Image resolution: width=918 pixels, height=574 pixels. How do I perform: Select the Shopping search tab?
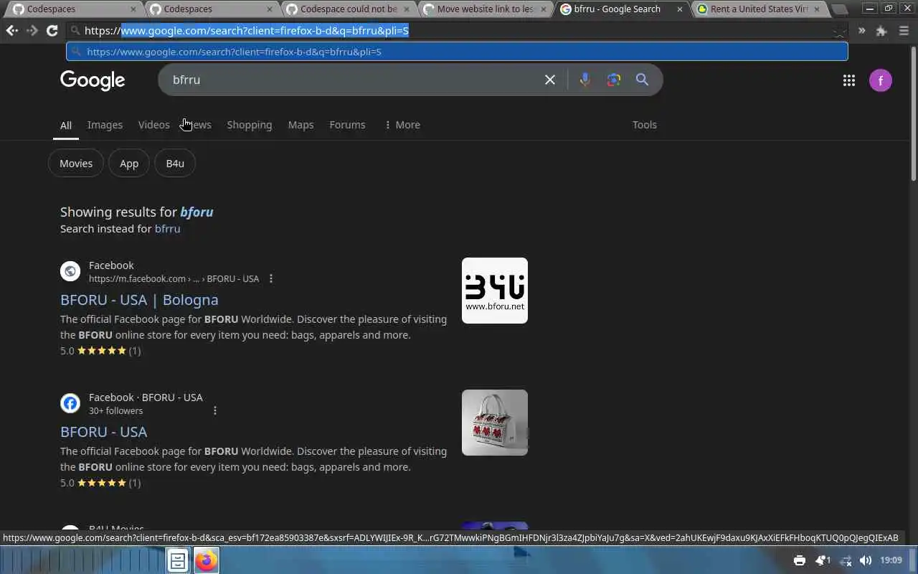pyautogui.click(x=250, y=125)
